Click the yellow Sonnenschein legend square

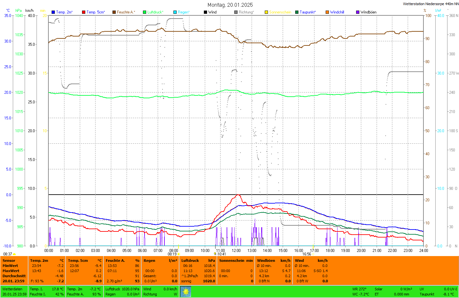pyautogui.click(x=266, y=12)
